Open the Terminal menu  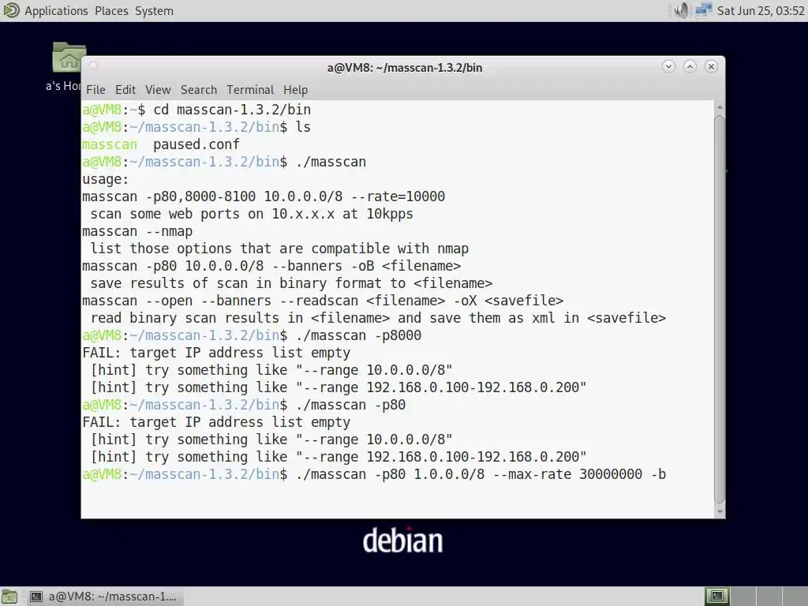point(250,90)
